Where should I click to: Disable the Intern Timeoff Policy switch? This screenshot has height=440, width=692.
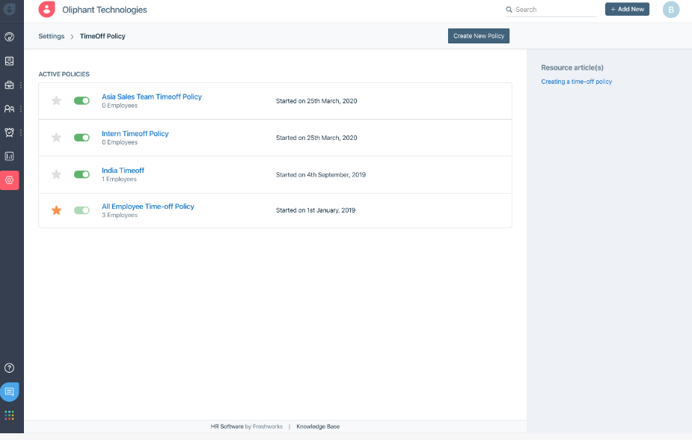pos(82,138)
